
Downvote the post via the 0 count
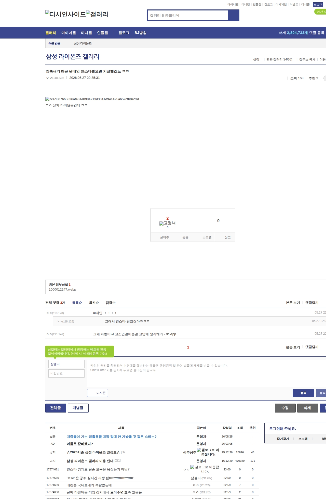[218, 221]
